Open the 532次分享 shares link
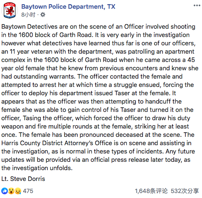 tap(185, 191)
